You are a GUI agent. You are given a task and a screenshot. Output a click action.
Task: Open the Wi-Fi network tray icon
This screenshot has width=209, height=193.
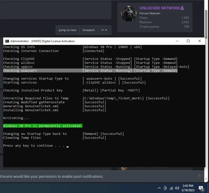coord(171,188)
